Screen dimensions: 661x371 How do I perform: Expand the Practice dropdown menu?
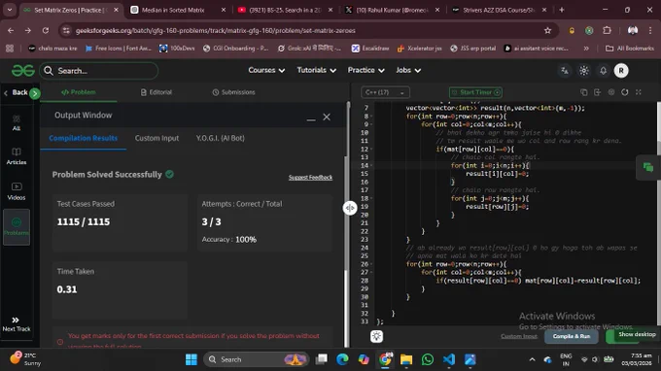[x=365, y=70]
